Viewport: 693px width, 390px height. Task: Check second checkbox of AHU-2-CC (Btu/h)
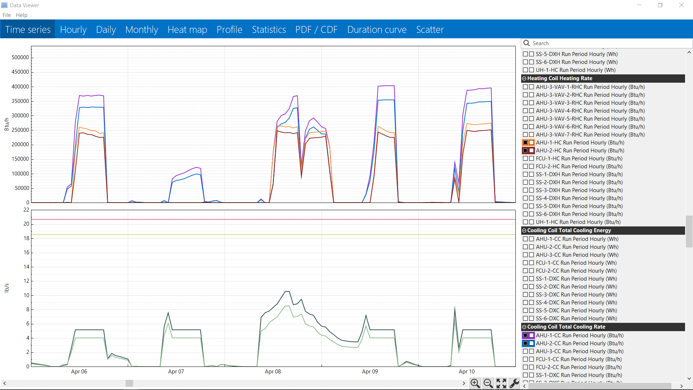[531, 343]
